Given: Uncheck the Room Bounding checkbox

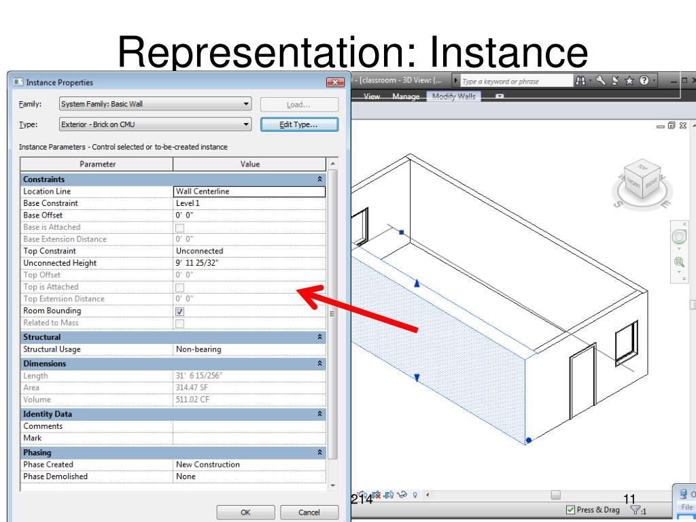Looking at the screenshot, I should [179, 311].
